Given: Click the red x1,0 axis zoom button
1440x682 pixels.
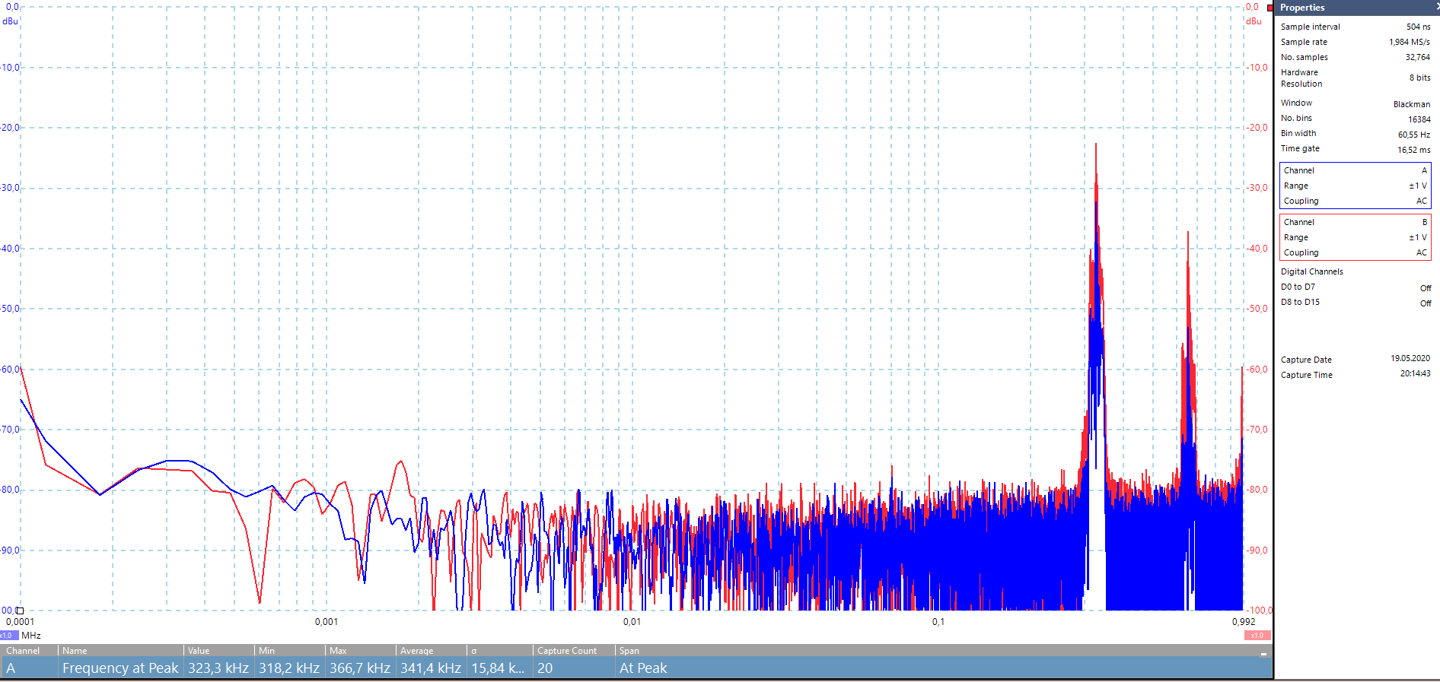Looking at the screenshot, I should coord(1257,636).
